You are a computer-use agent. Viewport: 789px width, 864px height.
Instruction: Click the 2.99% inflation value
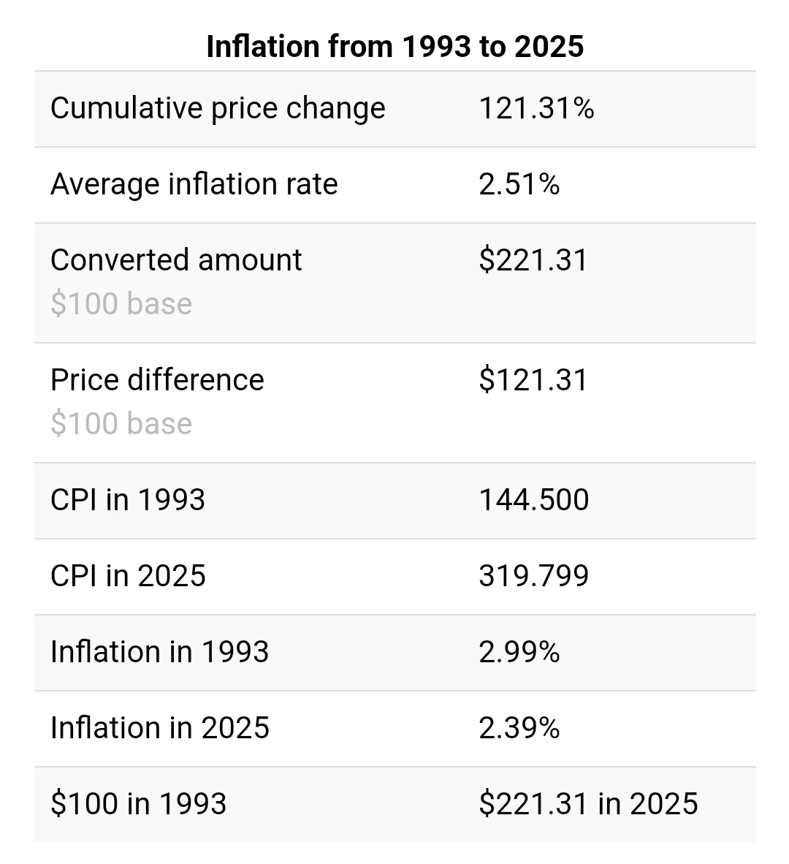519,652
